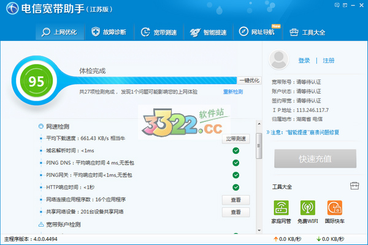Go to the 工具大全 tab
Screen dimensions: 368x245
pos(307,32)
